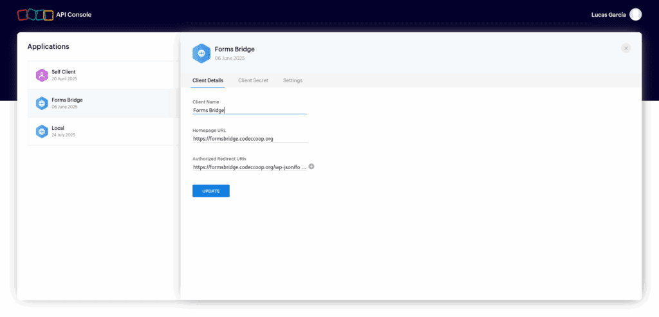The width and height of the screenshot is (659, 317).
Task: Select the 'Self Client' application name
Action: pos(64,72)
